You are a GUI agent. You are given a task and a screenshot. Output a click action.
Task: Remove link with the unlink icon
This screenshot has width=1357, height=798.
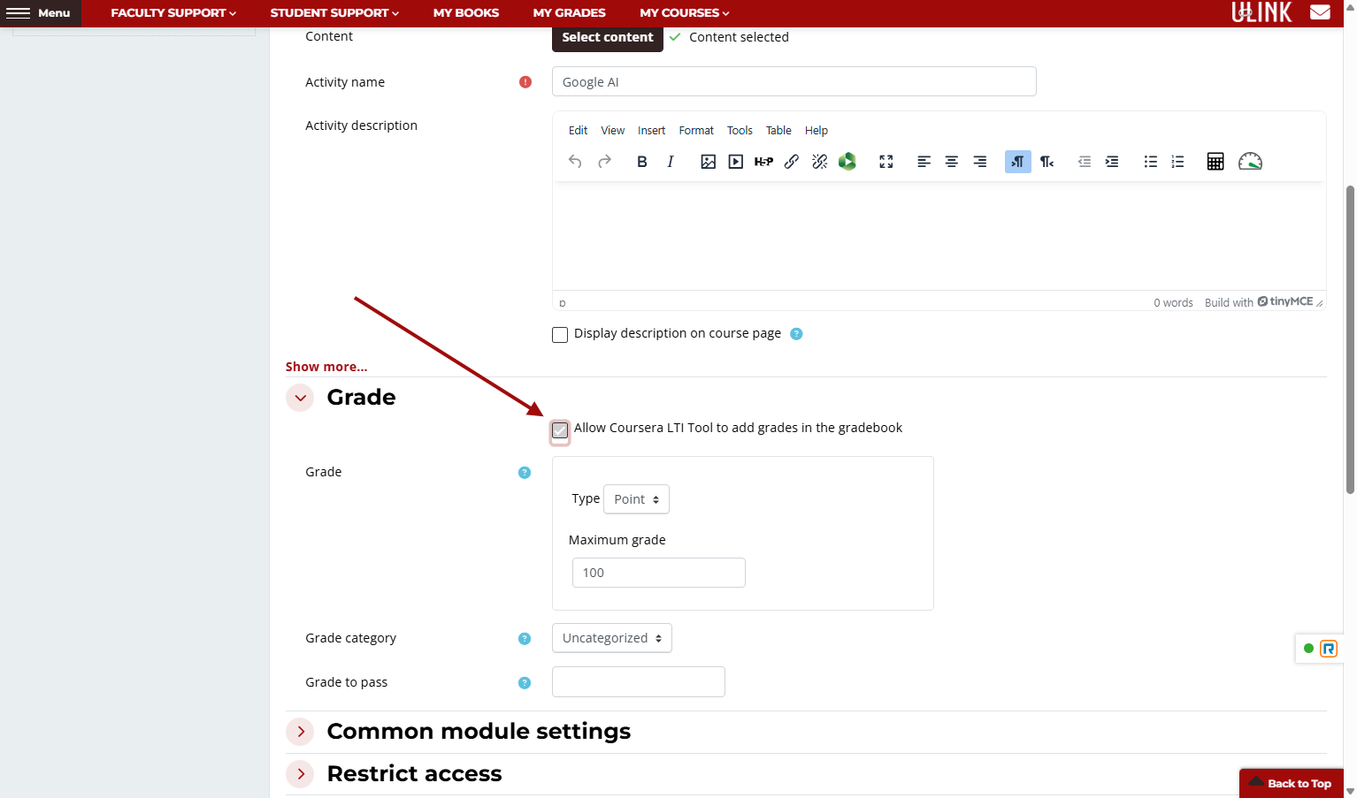[820, 162]
